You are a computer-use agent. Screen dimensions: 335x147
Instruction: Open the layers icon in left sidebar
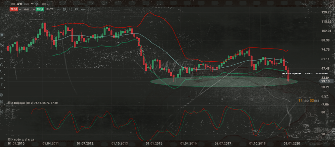(x=2, y=101)
